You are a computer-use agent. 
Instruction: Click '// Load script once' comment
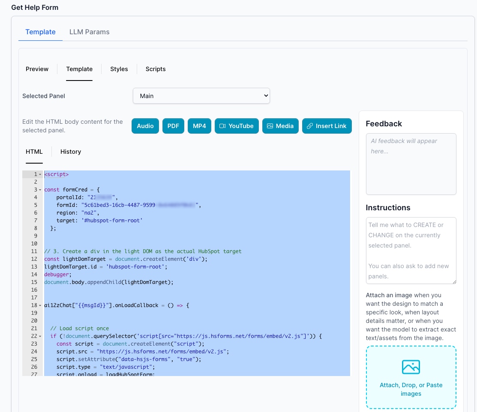pos(79,328)
